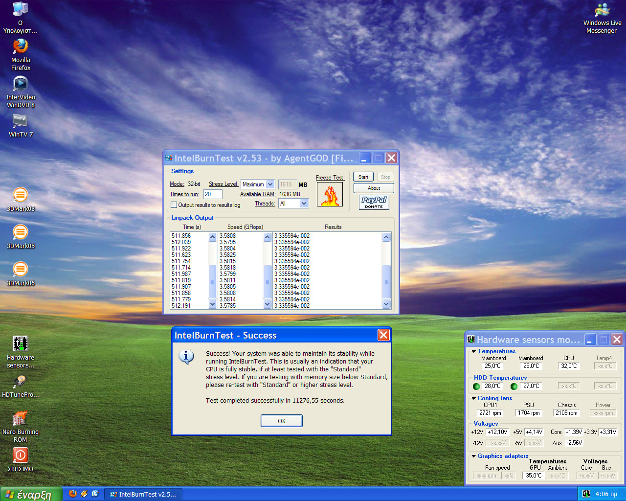
Task: Click the WinTV 7 desktop icon
Action: click(21, 121)
